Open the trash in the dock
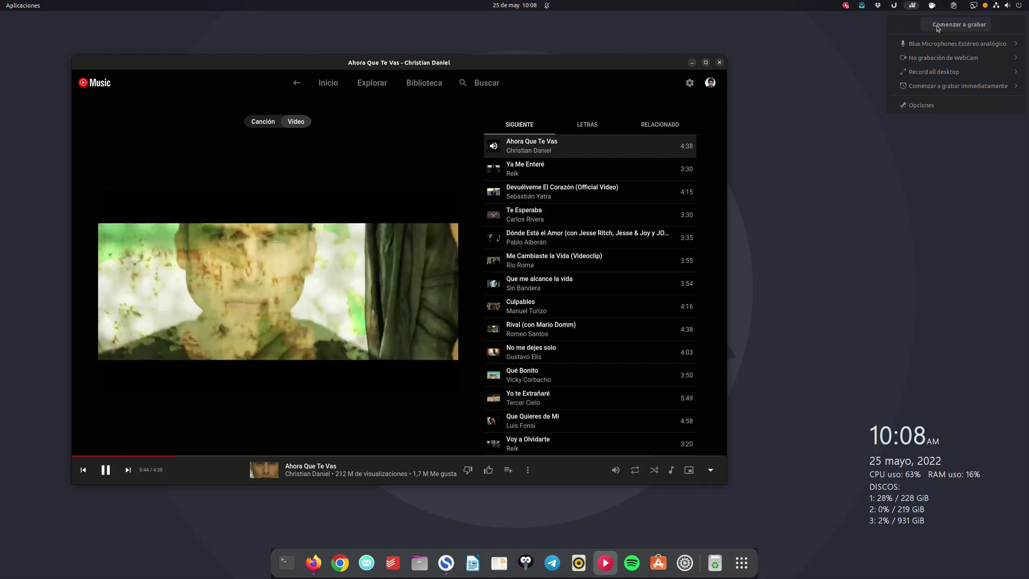Image resolution: width=1029 pixels, height=579 pixels. click(x=715, y=563)
